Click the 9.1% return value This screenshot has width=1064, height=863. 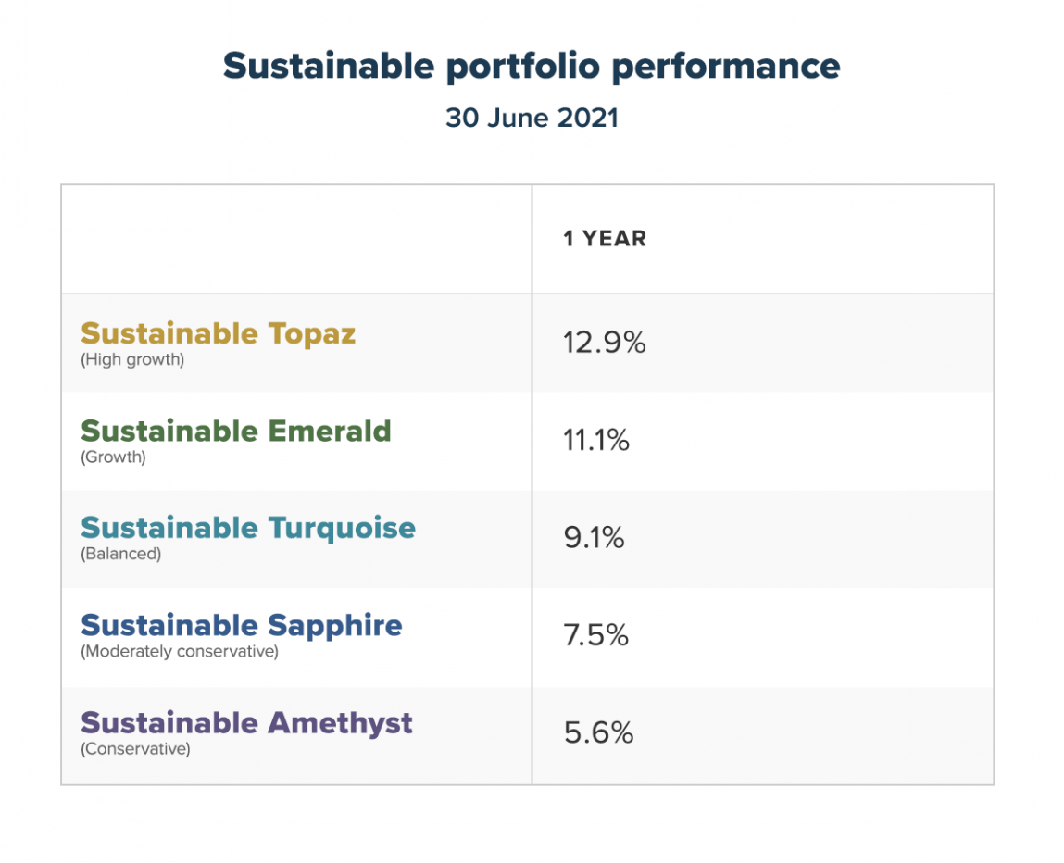[594, 538]
